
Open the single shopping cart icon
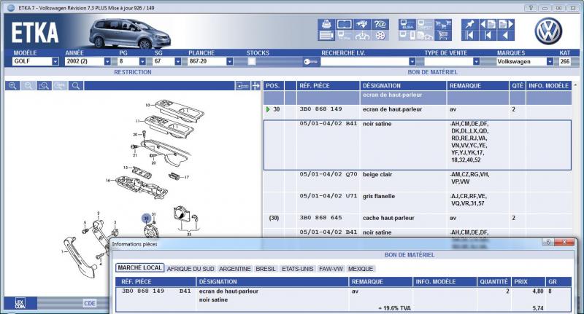[x=443, y=35]
